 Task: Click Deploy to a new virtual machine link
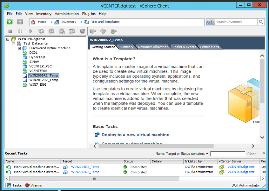pyautogui.click(x=135, y=135)
